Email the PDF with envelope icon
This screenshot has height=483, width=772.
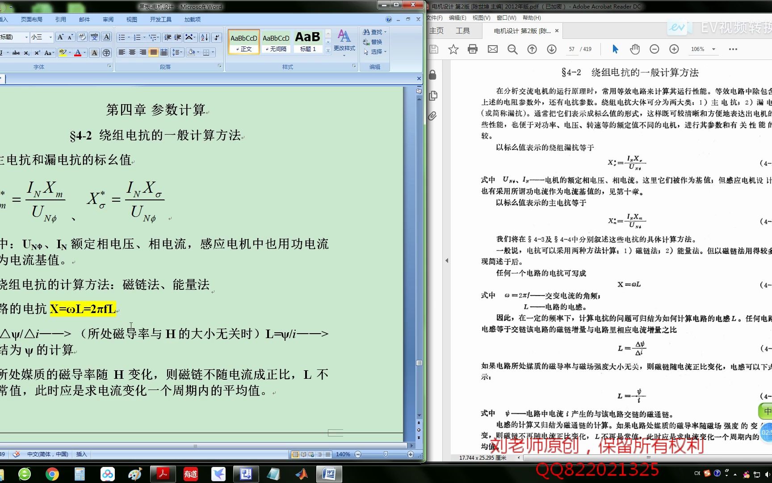[x=493, y=49]
